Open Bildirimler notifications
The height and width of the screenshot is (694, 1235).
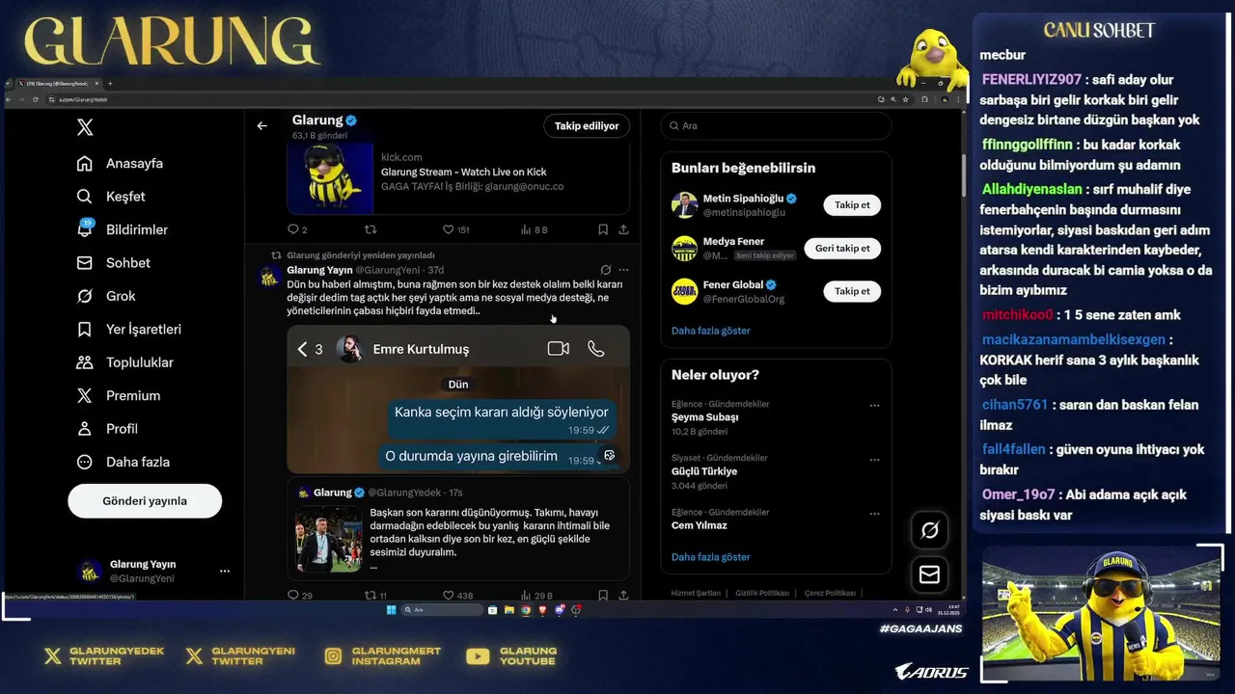(x=122, y=229)
